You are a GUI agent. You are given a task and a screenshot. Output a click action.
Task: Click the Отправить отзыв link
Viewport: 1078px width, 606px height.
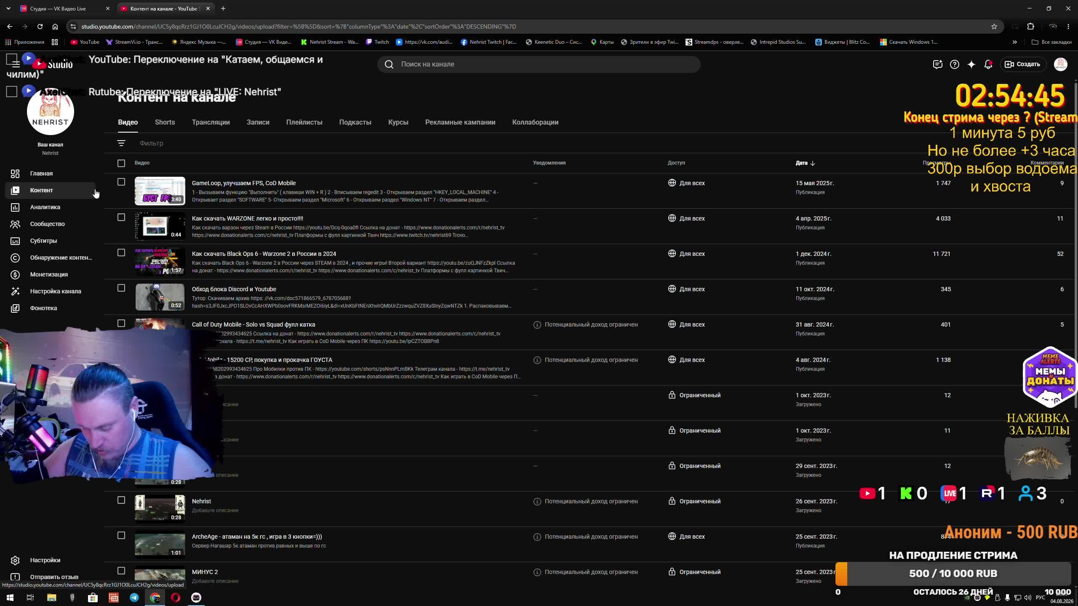pyautogui.click(x=54, y=577)
